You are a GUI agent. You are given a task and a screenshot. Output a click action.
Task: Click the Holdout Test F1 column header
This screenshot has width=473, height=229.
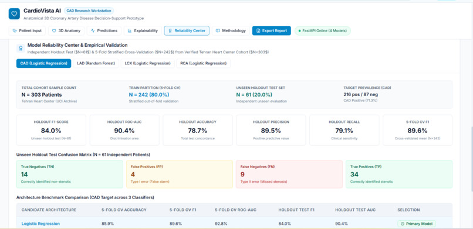[296, 210]
